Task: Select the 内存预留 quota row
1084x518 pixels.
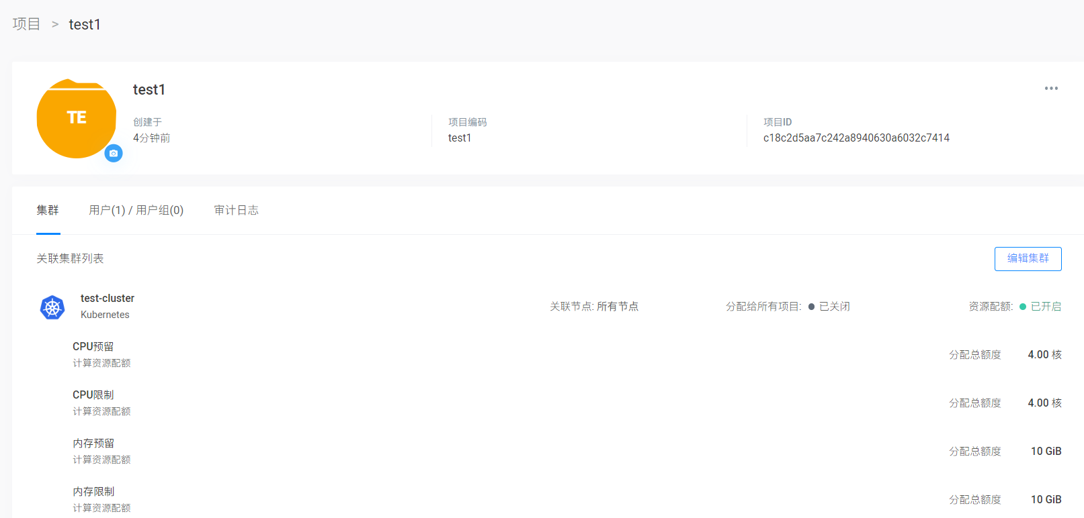Action: [x=93, y=444]
